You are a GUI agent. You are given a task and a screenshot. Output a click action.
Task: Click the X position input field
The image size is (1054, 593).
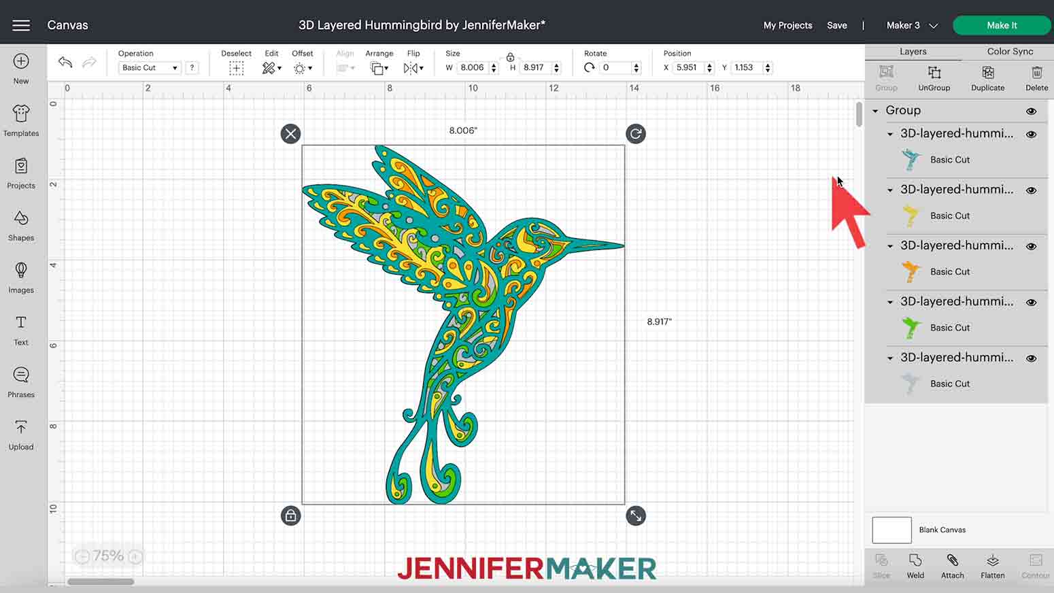coord(688,67)
